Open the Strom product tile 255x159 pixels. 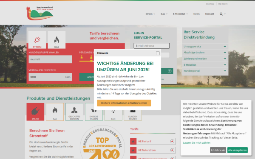[35, 112]
